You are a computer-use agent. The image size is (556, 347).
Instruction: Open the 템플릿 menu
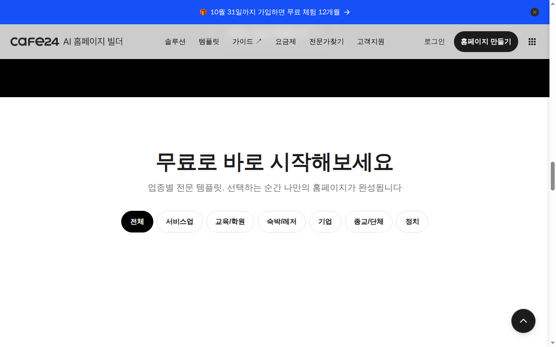click(x=209, y=42)
